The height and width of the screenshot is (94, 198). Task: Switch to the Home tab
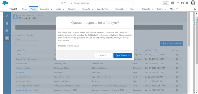pos(25,9)
